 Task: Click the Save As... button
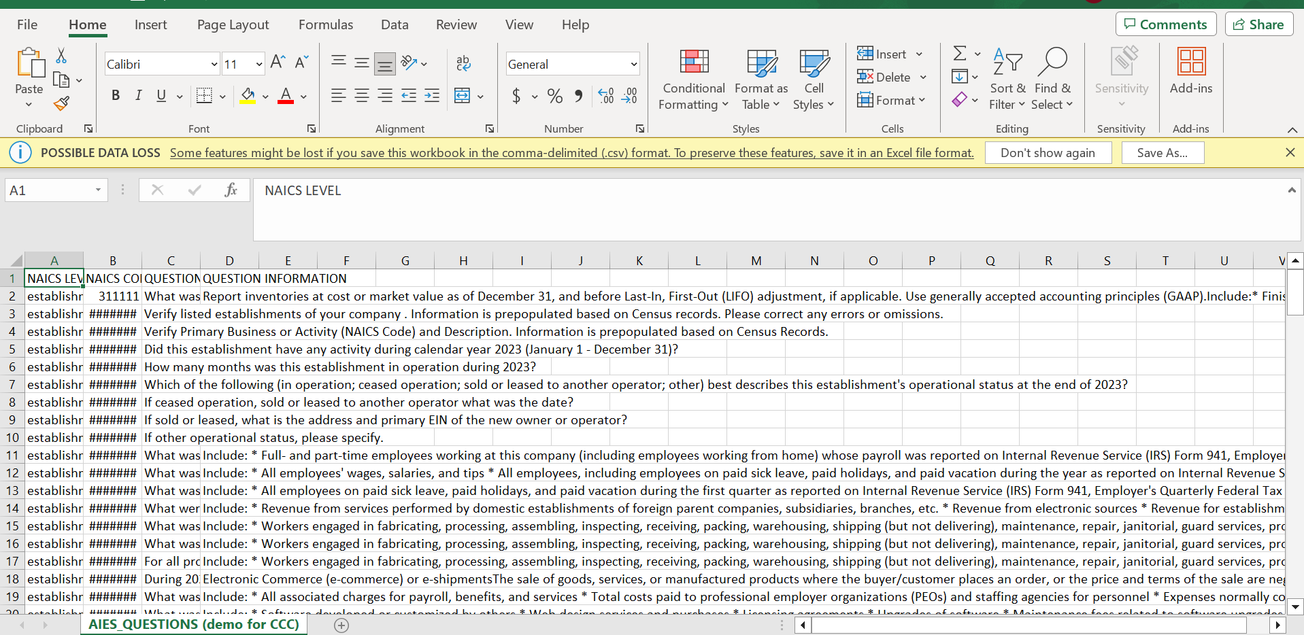[x=1162, y=153]
